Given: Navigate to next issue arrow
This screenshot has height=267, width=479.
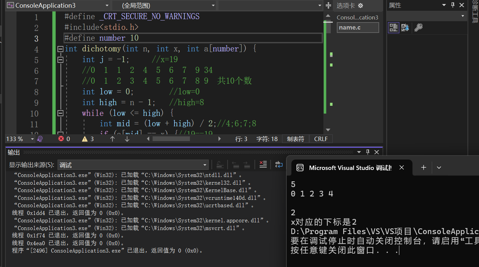Looking at the screenshot, I should click(x=127, y=139).
